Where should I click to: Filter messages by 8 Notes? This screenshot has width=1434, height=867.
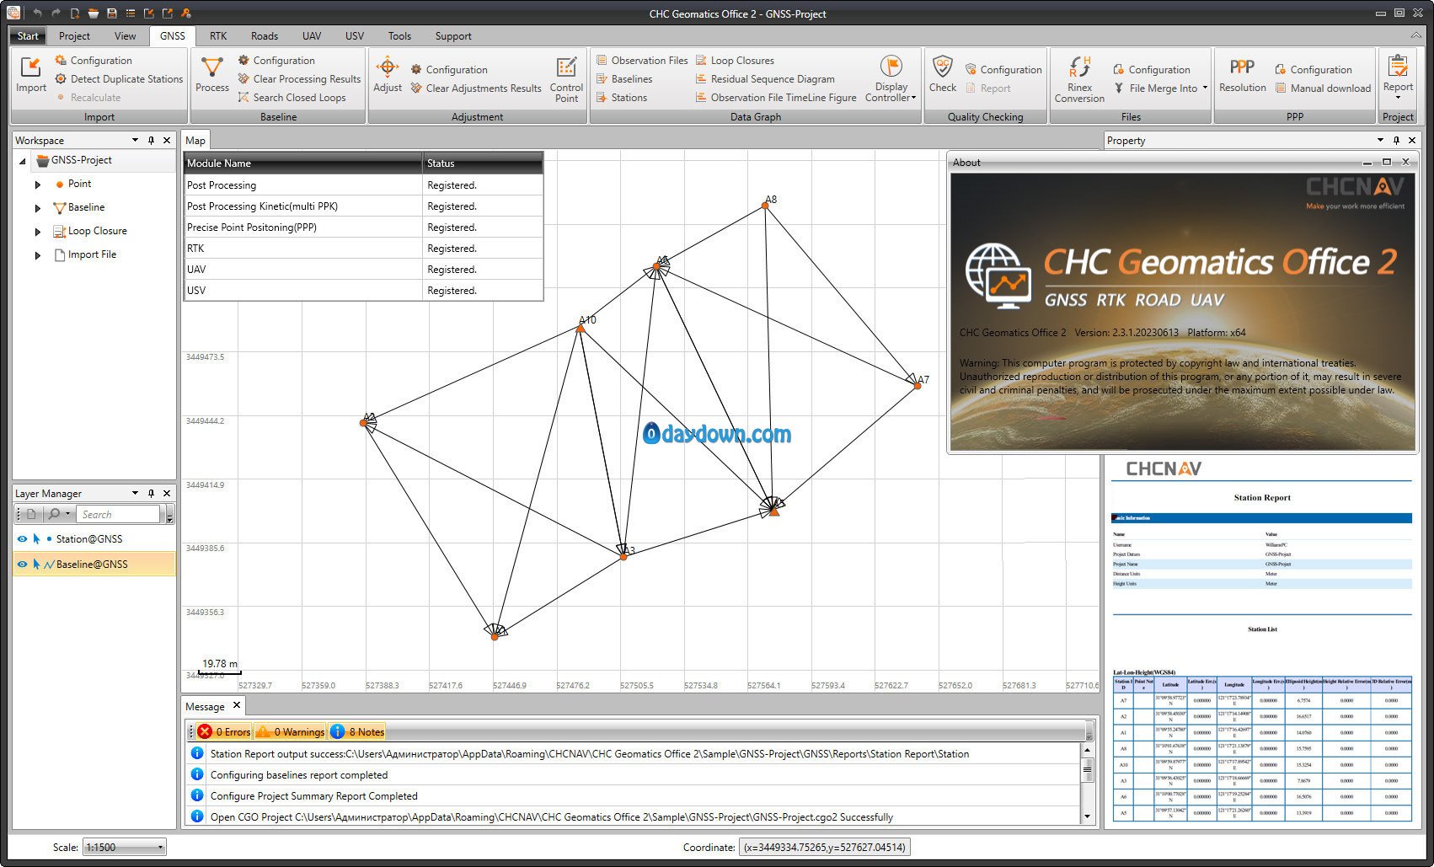click(357, 732)
